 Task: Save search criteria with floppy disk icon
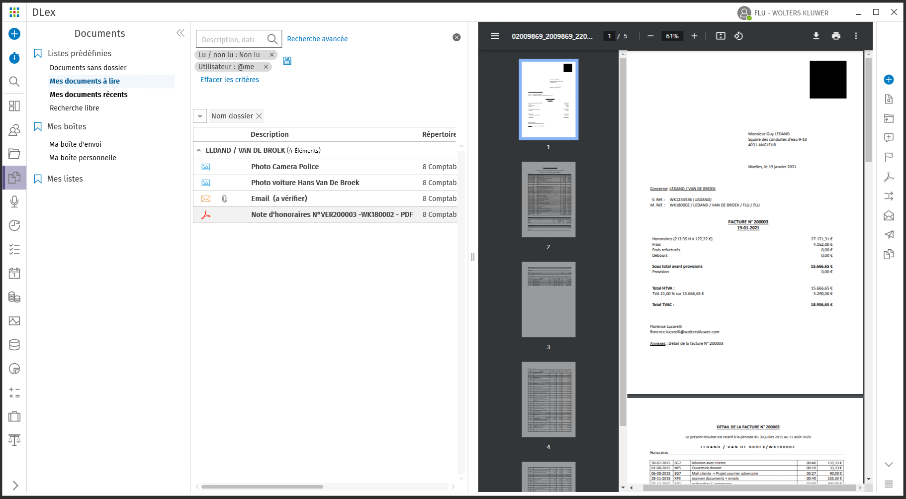pyautogui.click(x=287, y=61)
